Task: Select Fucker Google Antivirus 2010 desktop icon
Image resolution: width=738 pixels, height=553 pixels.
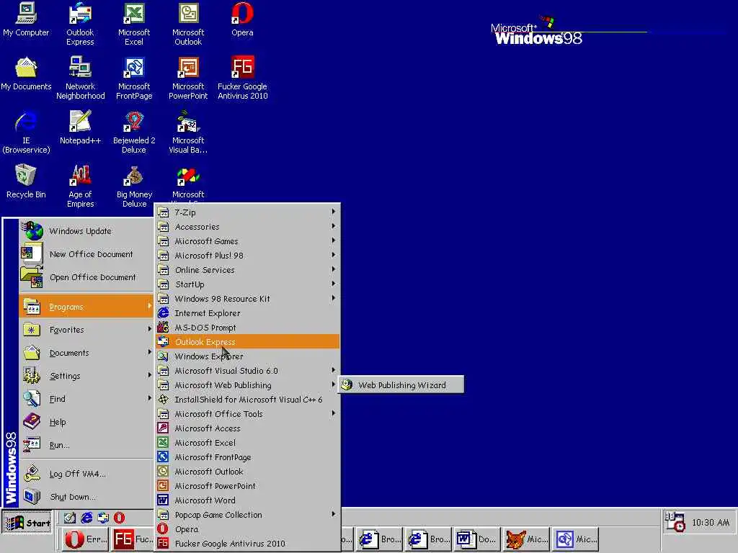Action: tap(242, 78)
